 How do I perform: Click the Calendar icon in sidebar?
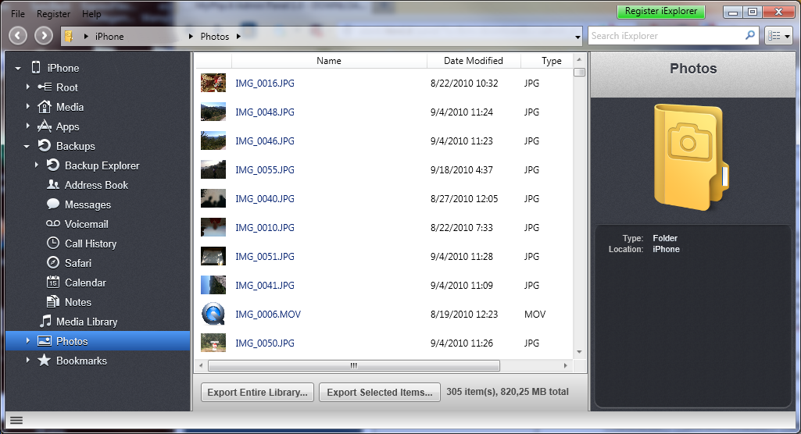coord(53,282)
